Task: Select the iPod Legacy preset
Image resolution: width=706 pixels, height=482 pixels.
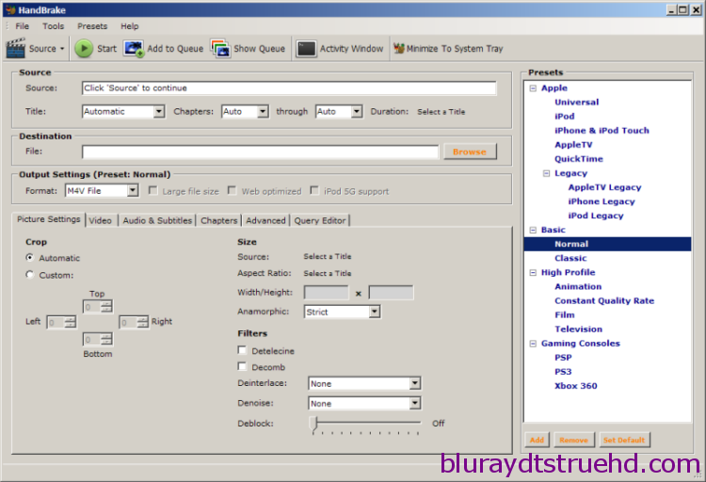Action: pos(595,216)
